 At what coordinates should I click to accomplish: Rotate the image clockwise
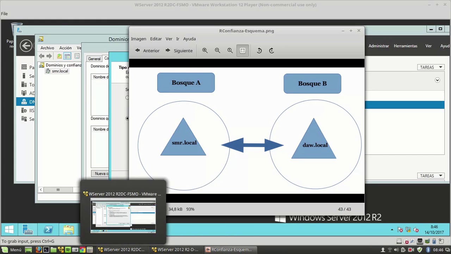click(x=271, y=50)
